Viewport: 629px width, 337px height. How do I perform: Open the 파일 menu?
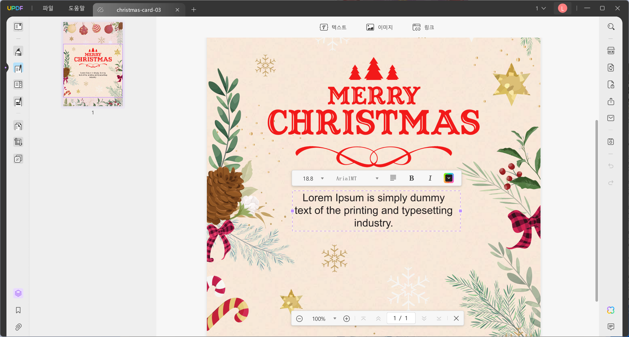(x=48, y=8)
